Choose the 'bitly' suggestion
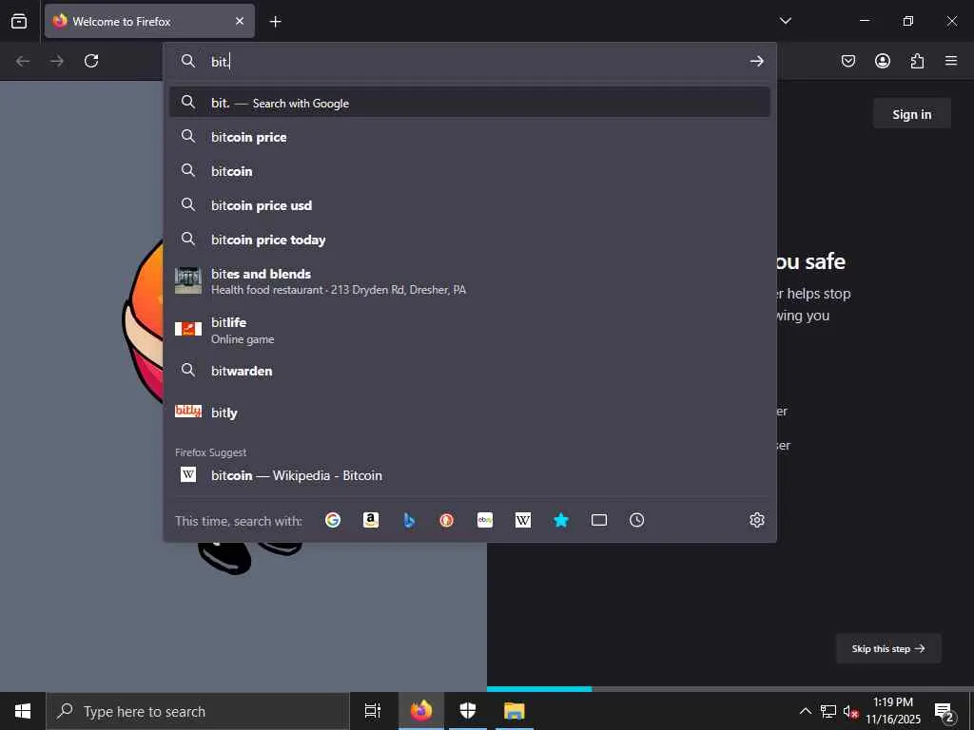This screenshot has width=974, height=730. pos(470,413)
